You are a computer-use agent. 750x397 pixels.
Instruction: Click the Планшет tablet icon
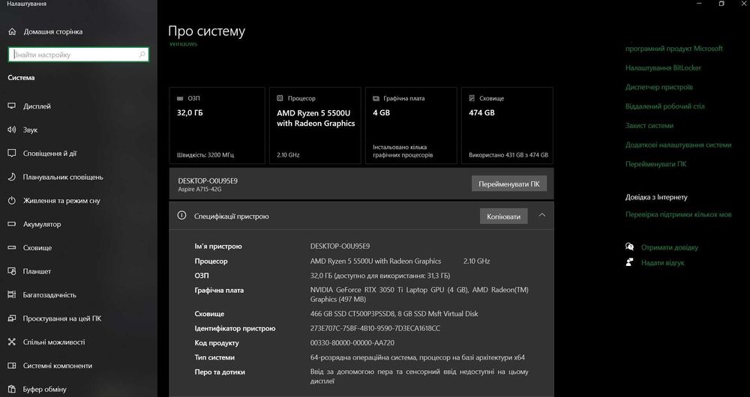tap(12, 271)
